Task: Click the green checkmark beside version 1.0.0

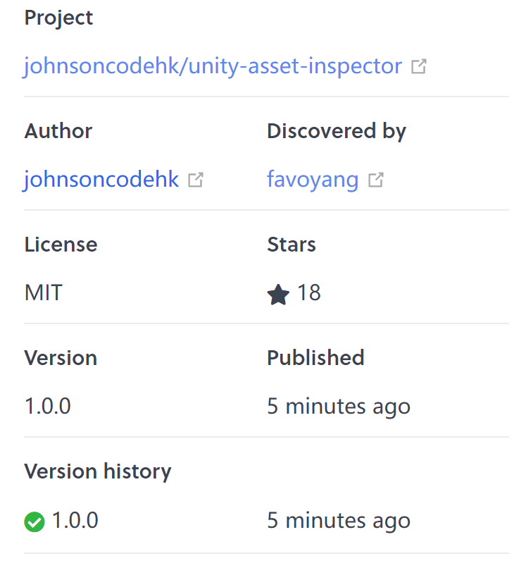Action: click(34, 521)
